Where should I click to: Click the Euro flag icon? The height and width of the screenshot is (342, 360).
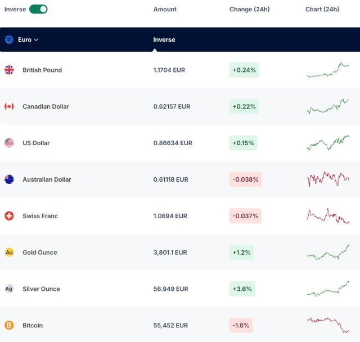(9, 39)
